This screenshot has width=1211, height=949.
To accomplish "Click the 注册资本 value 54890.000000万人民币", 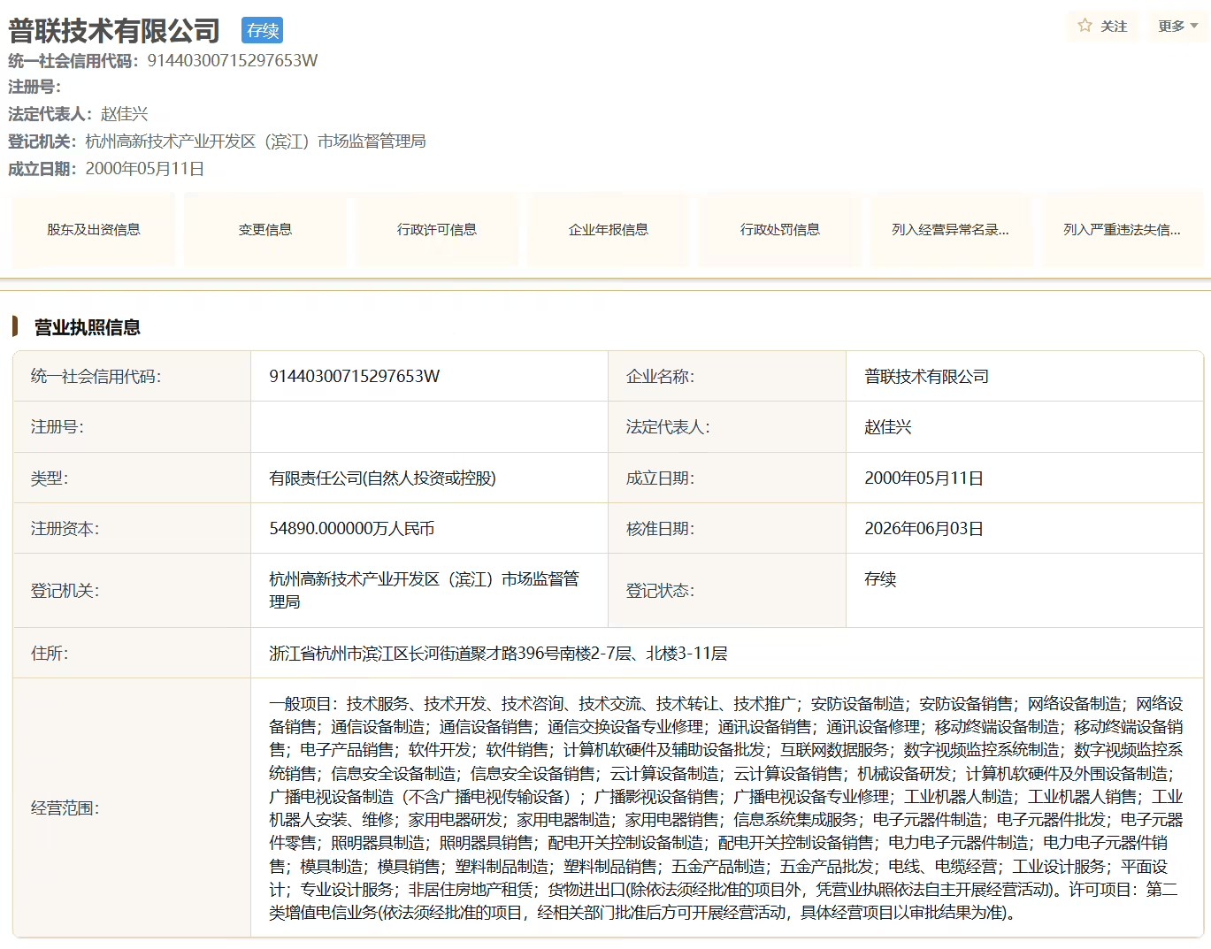I will pyautogui.click(x=352, y=528).
